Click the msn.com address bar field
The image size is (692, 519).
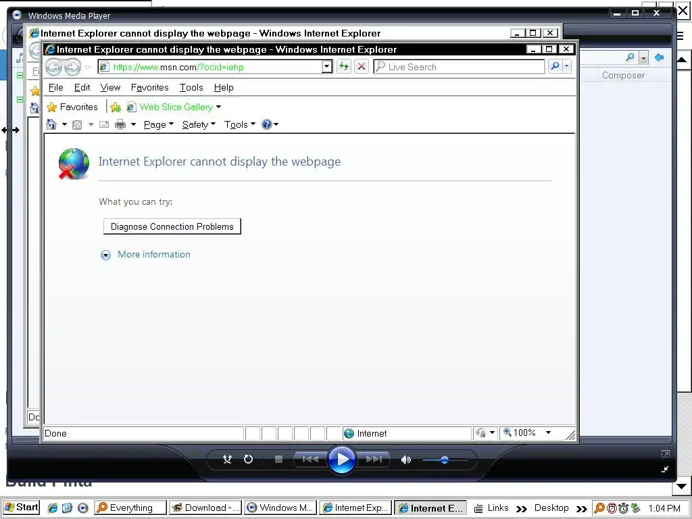pos(210,67)
